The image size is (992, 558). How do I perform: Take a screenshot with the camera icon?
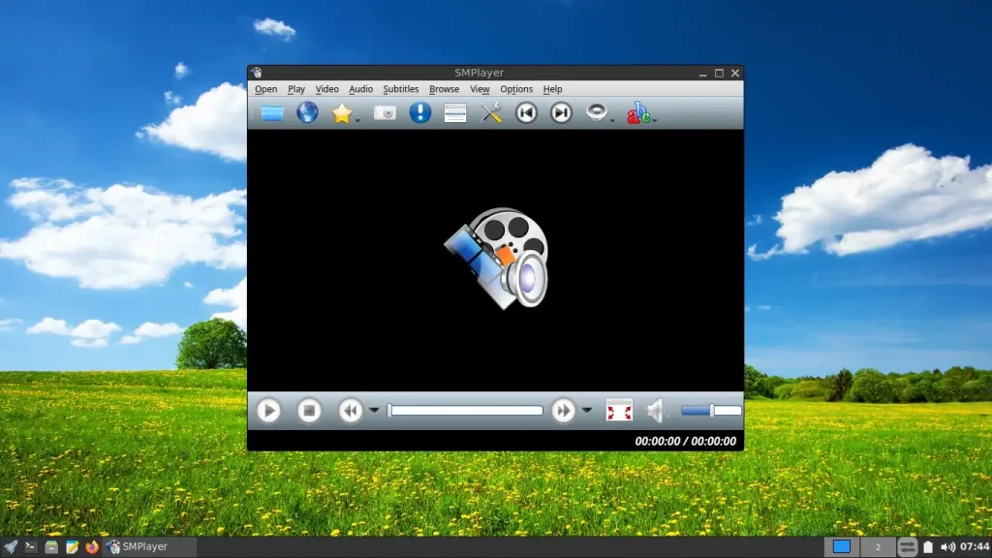[x=385, y=113]
